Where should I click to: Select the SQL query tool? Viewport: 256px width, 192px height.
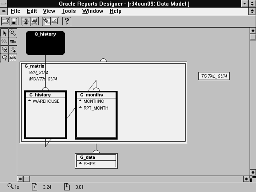point(4,41)
